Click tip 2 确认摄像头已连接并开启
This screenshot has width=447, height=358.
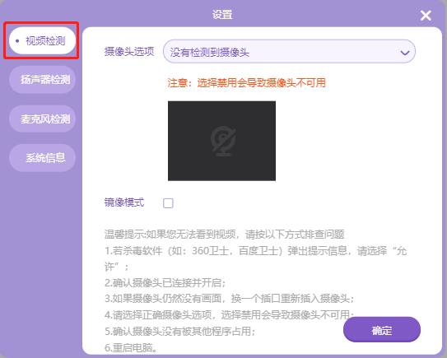coord(165,283)
